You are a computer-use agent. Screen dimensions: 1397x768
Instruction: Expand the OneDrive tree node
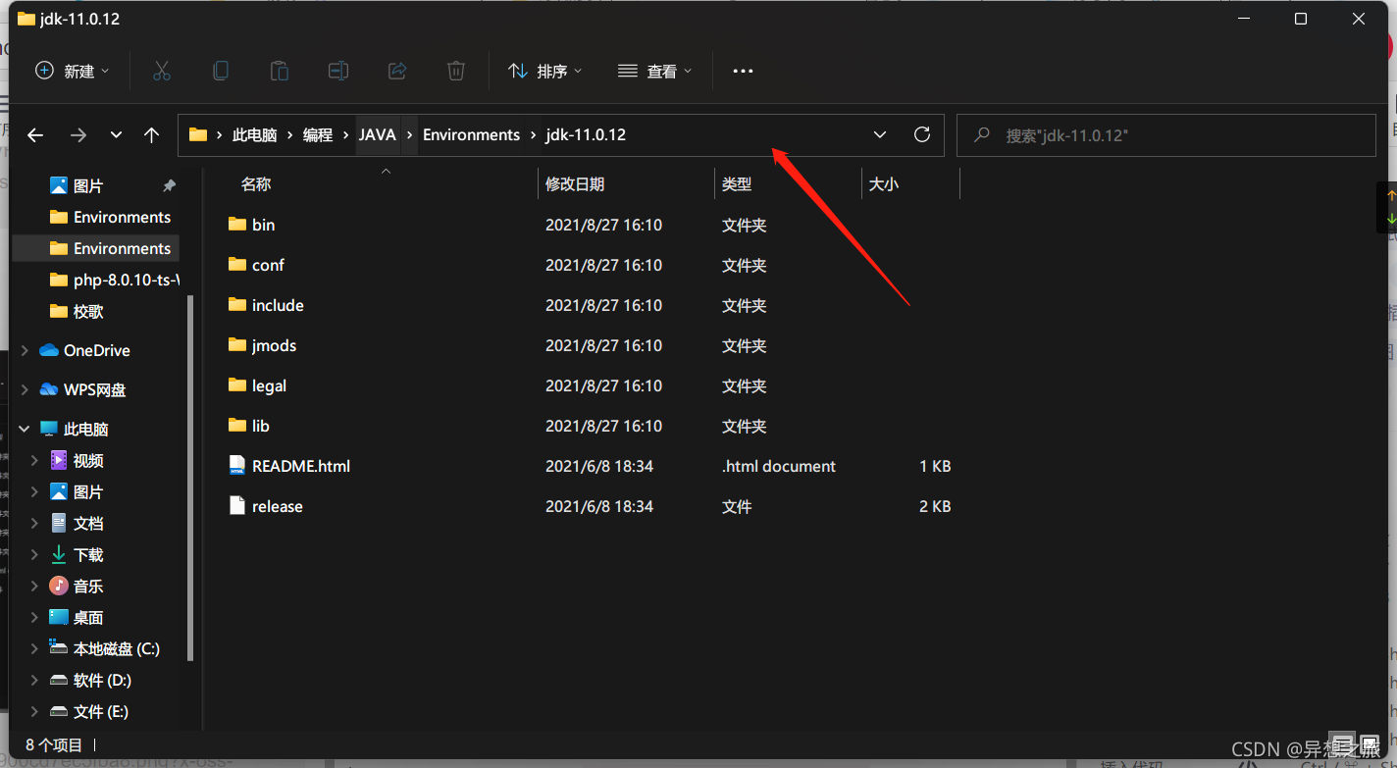(x=24, y=350)
